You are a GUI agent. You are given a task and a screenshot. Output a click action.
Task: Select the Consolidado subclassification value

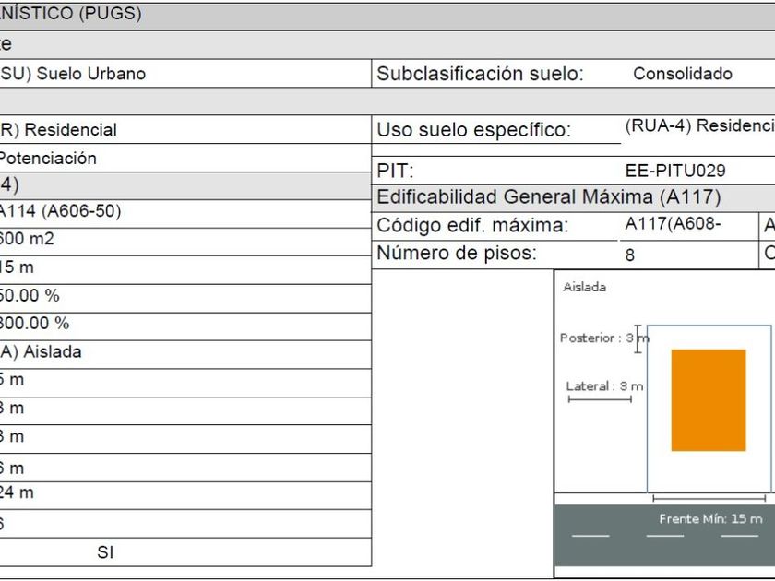[x=683, y=74]
